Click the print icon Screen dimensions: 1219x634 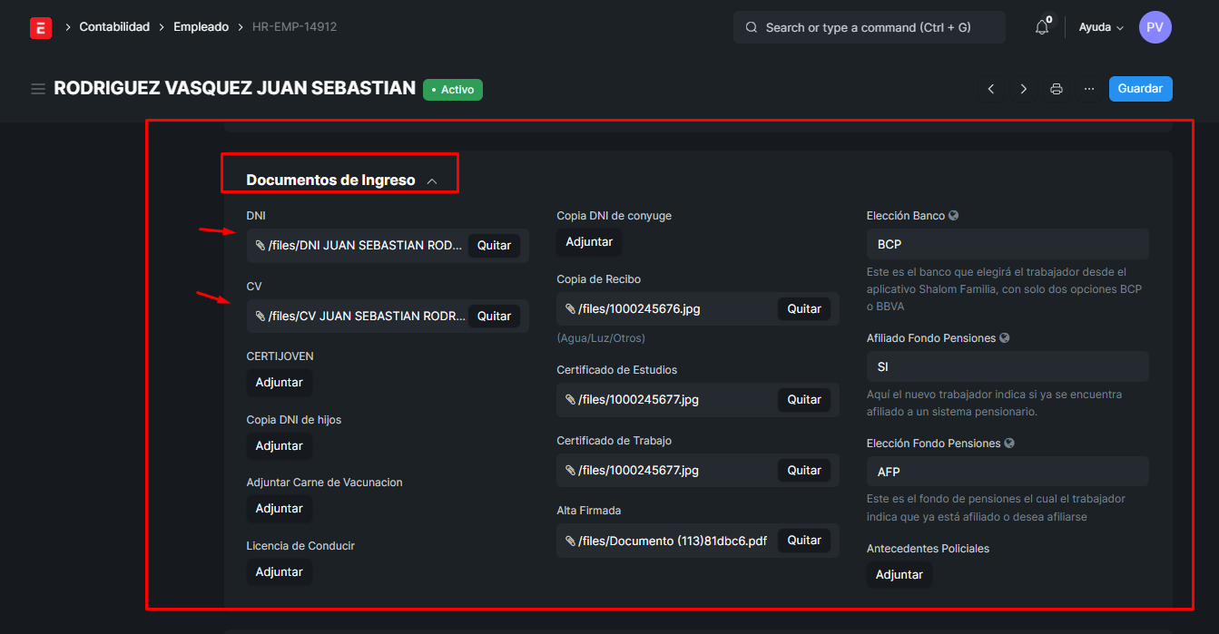(x=1057, y=89)
